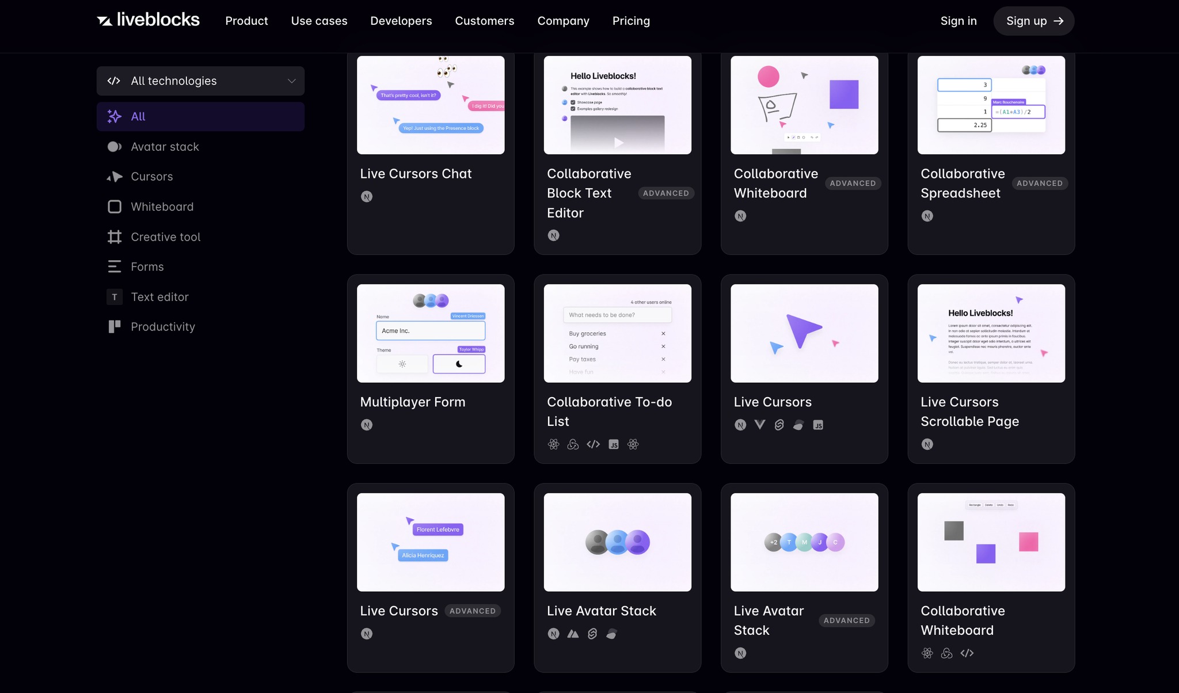This screenshot has height=693, width=1179.
Task: Open the Live Cursors Chat title
Action: click(416, 174)
